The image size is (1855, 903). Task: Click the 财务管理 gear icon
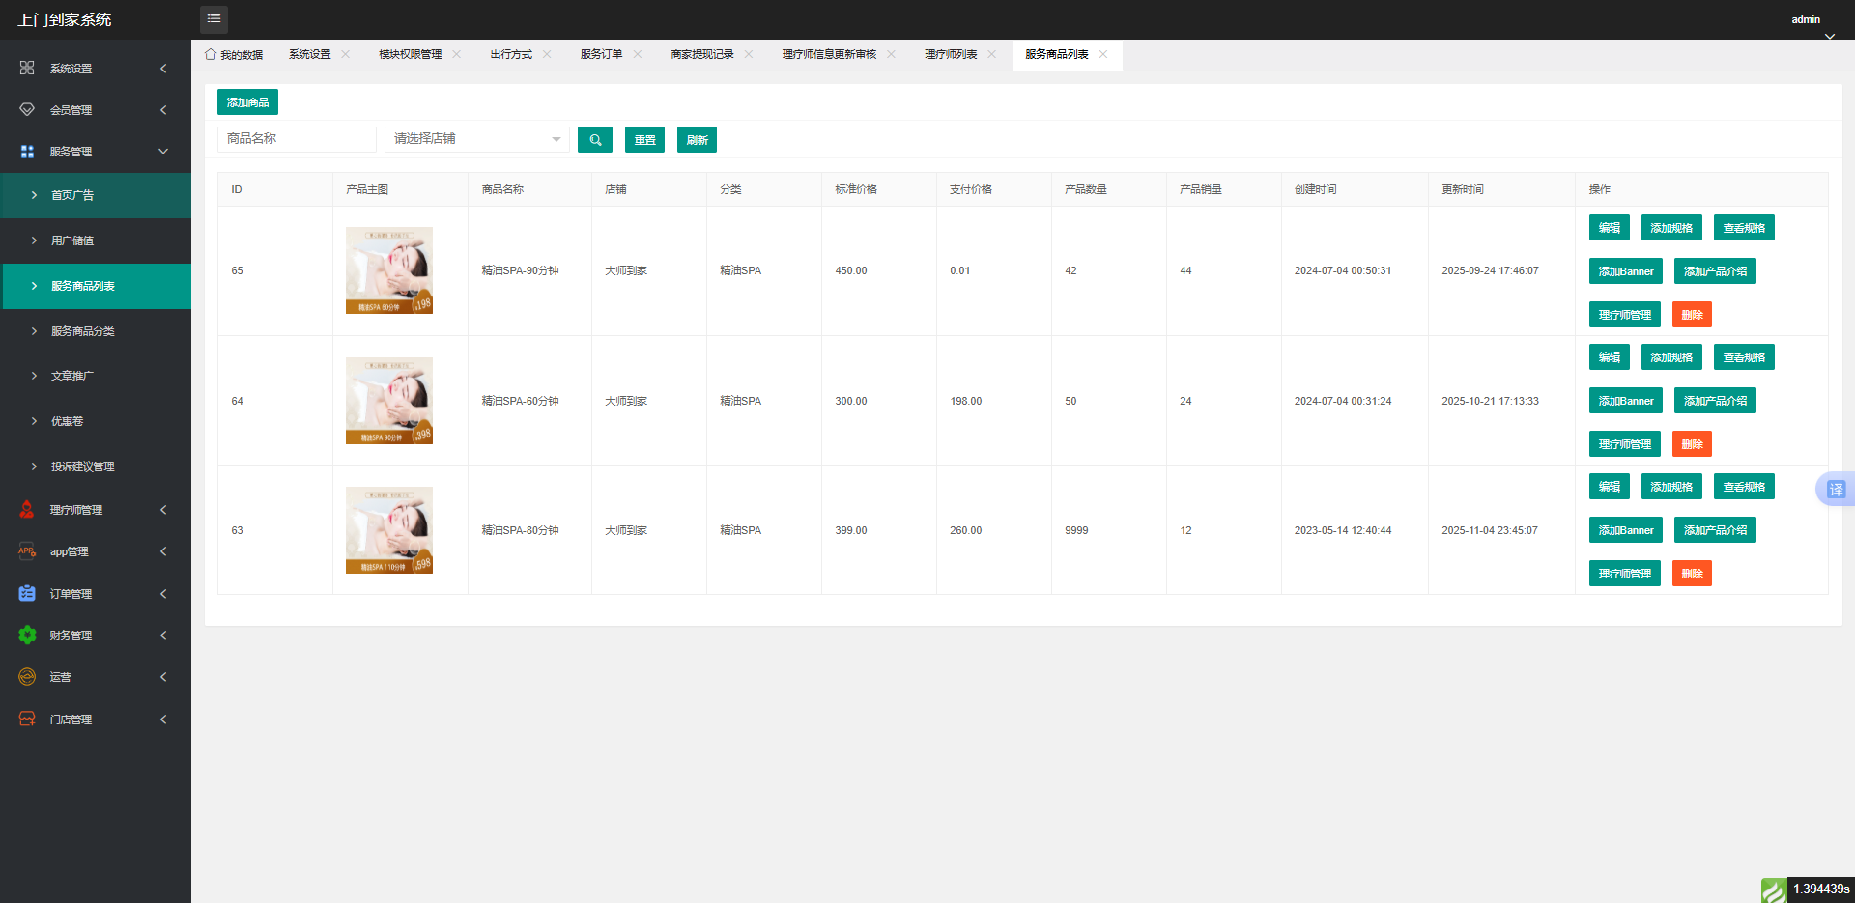coord(27,635)
